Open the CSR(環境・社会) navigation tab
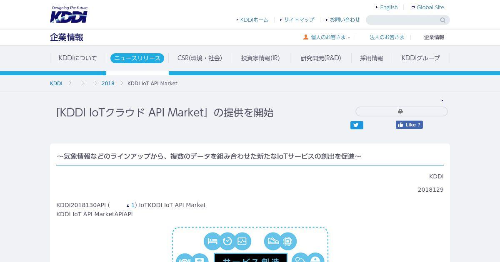The height and width of the screenshot is (262, 500). tap(200, 58)
